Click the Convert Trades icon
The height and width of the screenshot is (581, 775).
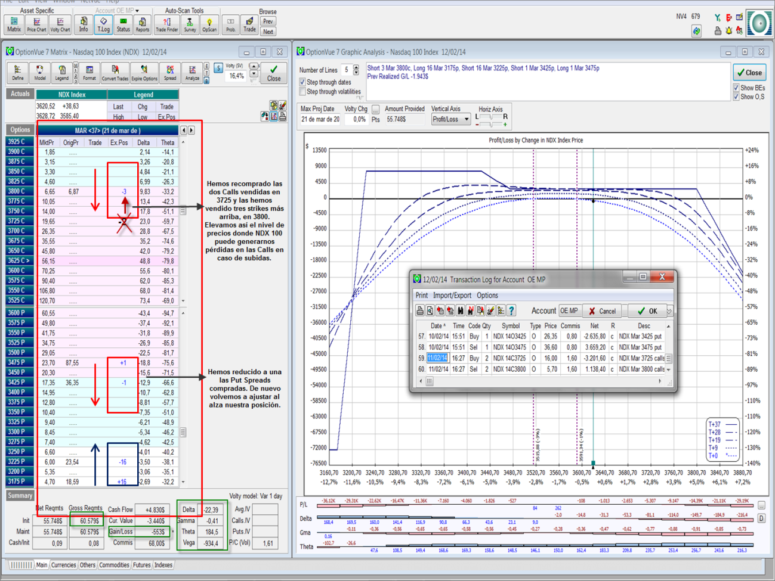point(115,73)
